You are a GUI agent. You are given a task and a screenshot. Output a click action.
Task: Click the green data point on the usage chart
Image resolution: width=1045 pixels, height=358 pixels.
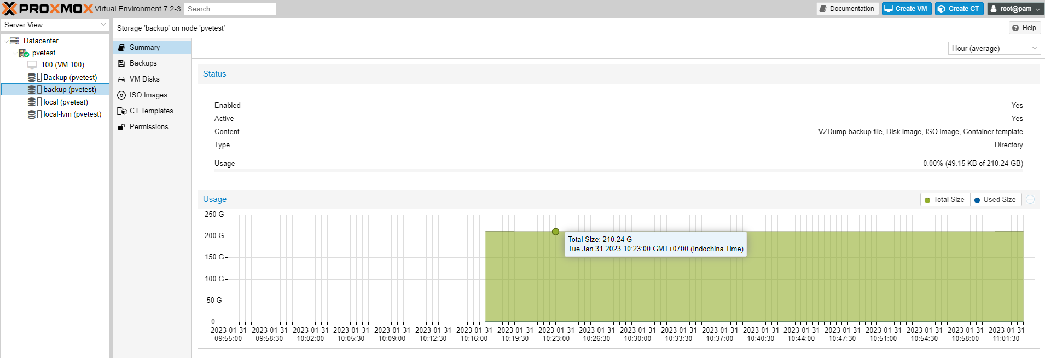coord(555,232)
